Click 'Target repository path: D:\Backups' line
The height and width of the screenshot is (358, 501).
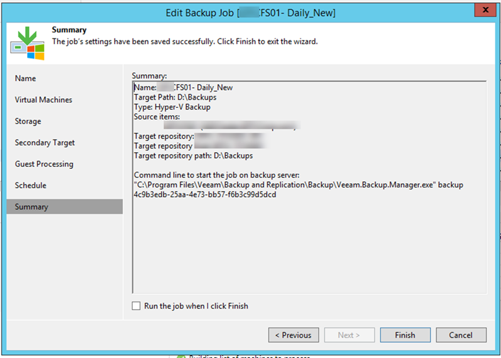click(x=193, y=156)
